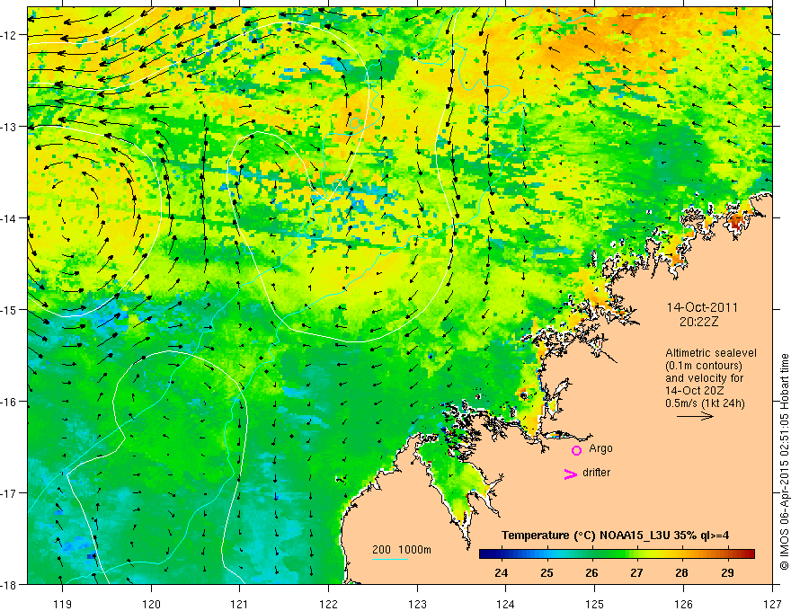Click the dark red end of color bar
791x611 pixels.
pos(751,553)
